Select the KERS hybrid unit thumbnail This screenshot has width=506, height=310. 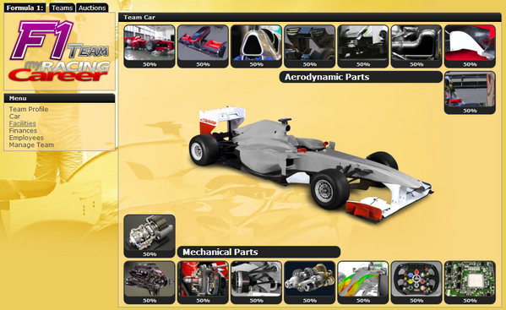click(309, 282)
